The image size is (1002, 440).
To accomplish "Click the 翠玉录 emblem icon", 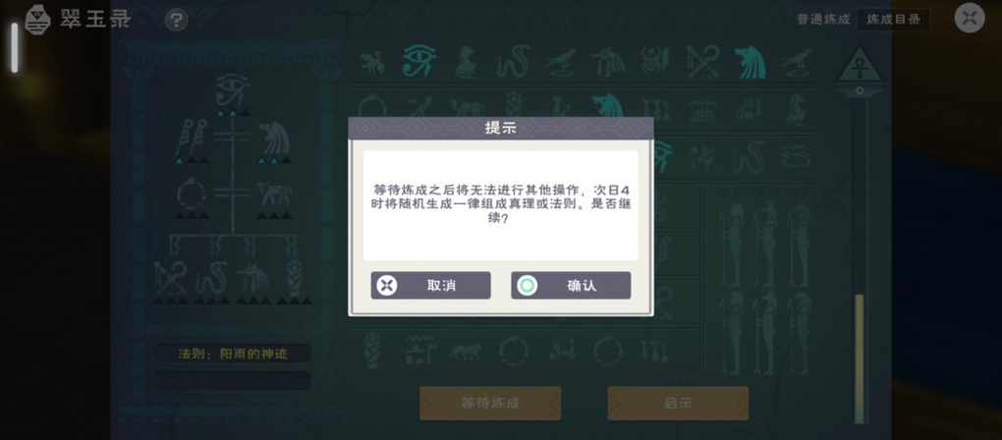I will (x=37, y=20).
